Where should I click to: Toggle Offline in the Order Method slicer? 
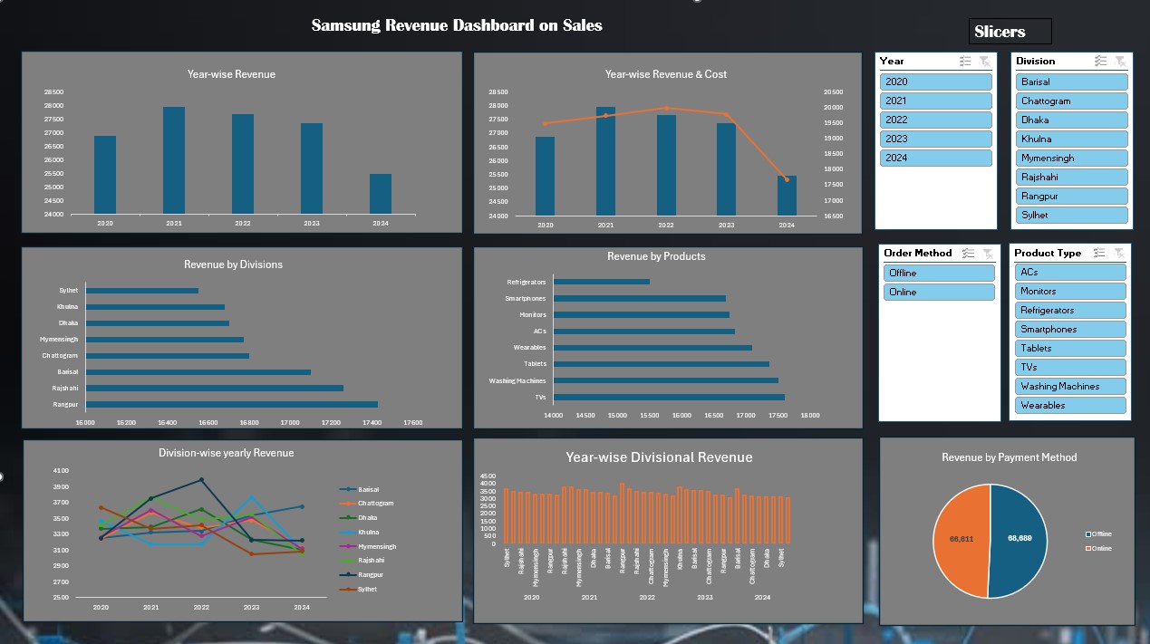(x=938, y=273)
